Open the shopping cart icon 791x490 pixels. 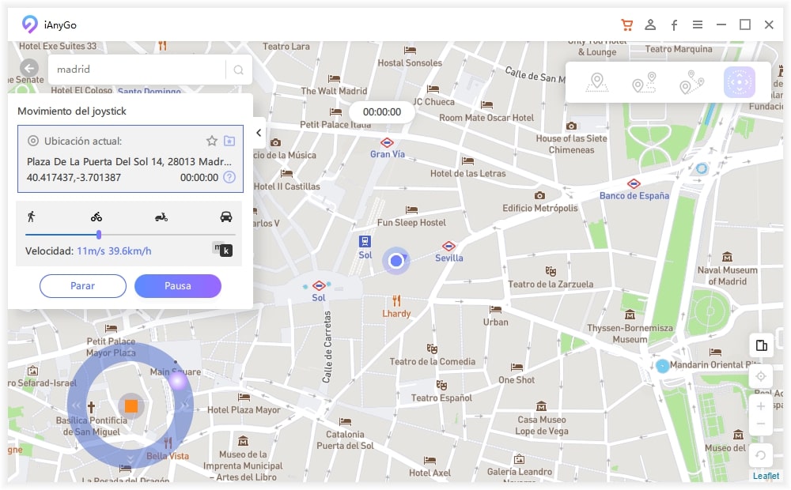click(627, 24)
